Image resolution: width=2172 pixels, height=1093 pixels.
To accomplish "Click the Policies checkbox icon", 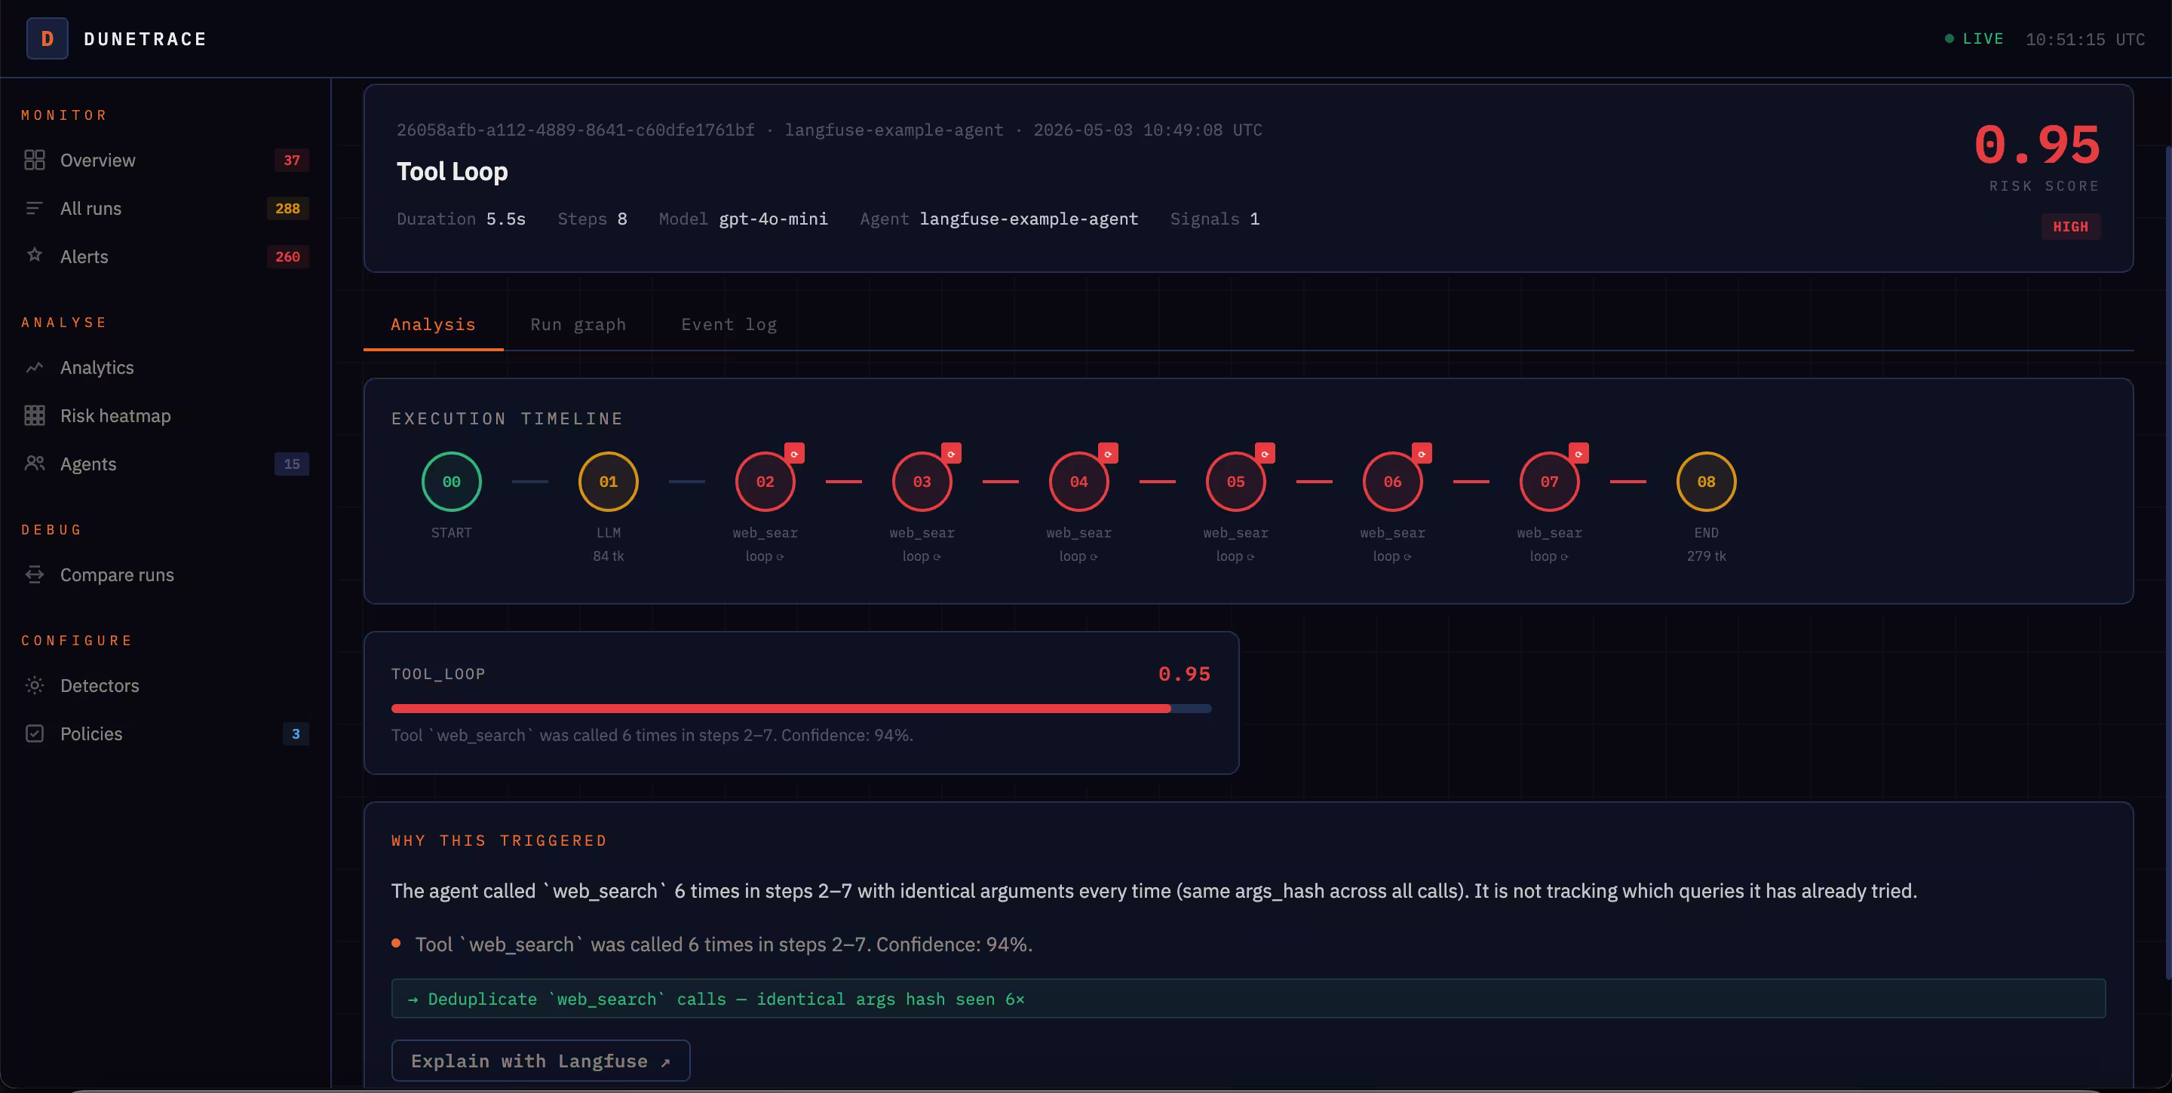I will point(35,734).
